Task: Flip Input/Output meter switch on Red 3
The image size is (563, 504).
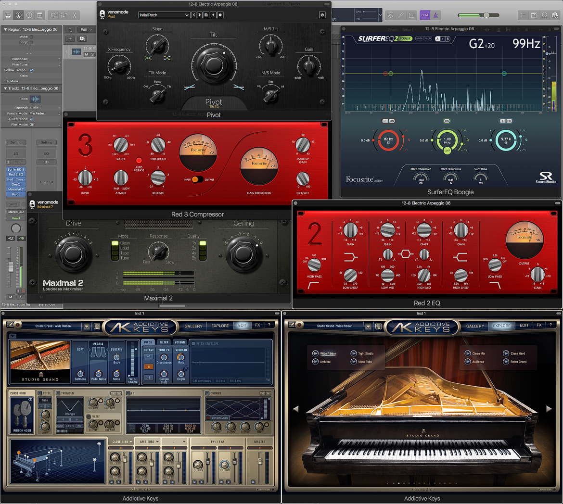Action: (x=197, y=179)
